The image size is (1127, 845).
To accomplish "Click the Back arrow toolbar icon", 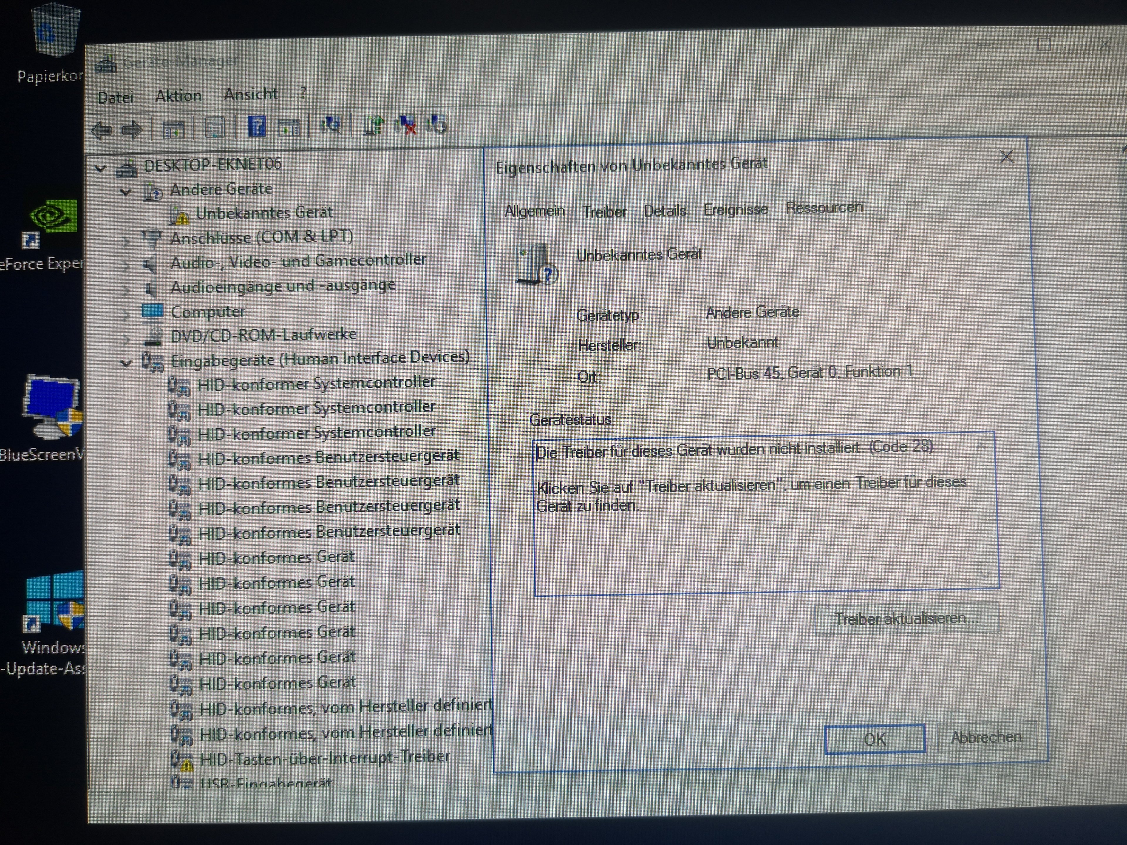I will [x=102, y=130].
